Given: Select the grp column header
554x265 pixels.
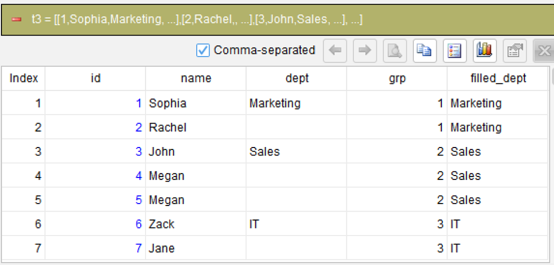Looking at the screenshot, I should [397, 78].
